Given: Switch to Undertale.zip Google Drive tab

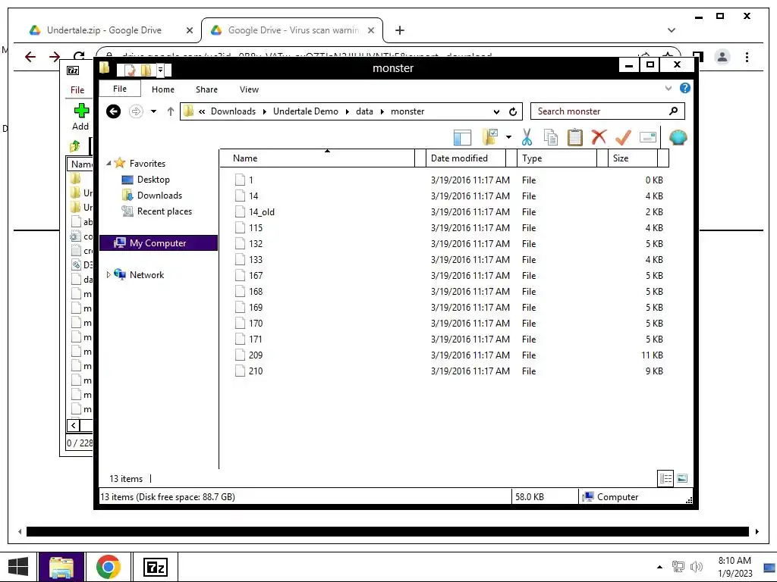Looking at the screenshot, I should (x=104, y=30).
